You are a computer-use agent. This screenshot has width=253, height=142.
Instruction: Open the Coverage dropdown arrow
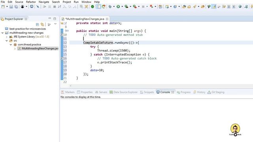tap(130, 7)
